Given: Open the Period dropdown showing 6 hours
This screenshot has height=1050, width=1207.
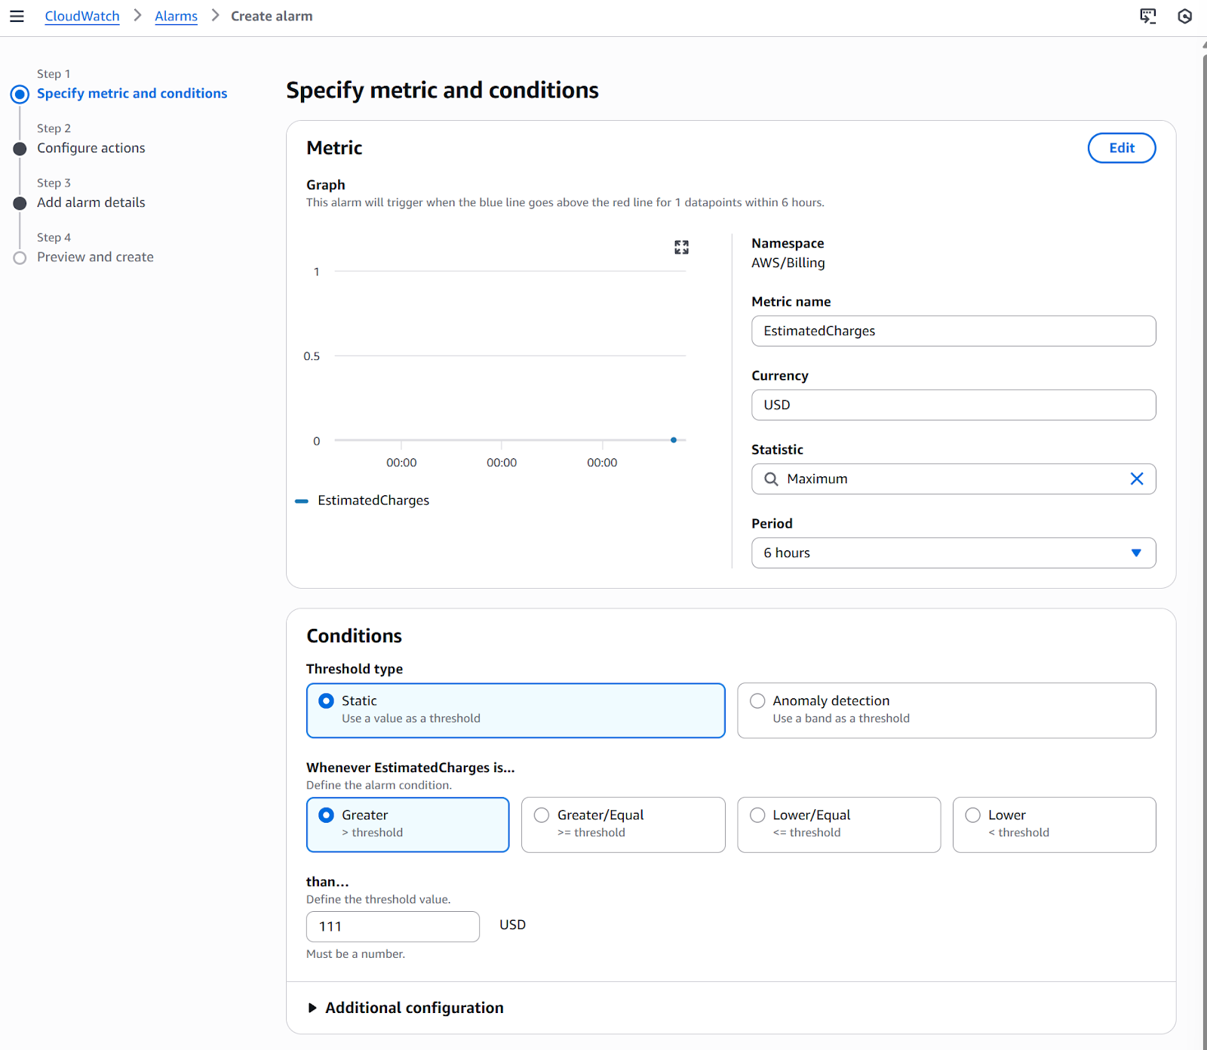Looking at the screenshot, I should pyautogui.click(x=953, y=553).
